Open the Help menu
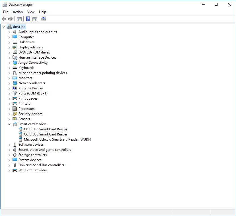 [42, 12]
